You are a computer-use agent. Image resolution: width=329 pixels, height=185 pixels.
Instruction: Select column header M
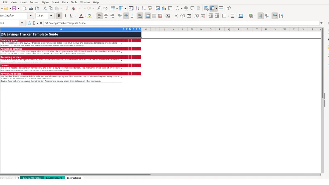pyautogui.click(x=192, y=29)
